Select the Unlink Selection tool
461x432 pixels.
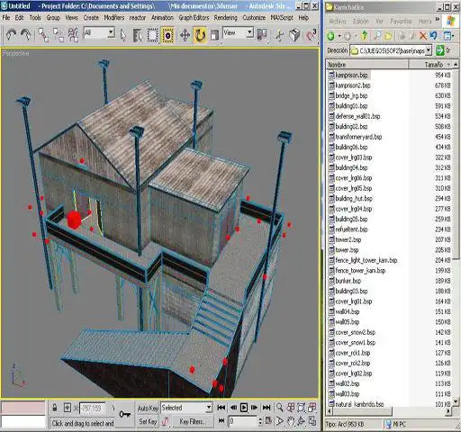coord(59,35)
